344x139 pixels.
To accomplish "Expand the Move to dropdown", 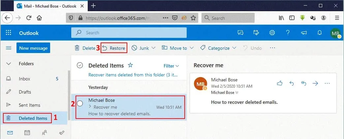I will point(177,48).
